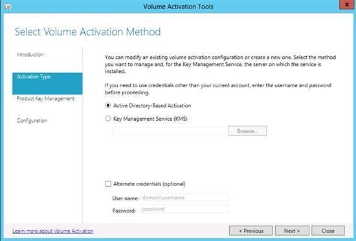Screen dimensions: 356x241
Task: Open the Learn more about Volume Activation link
Action: (x=53, y=231)
